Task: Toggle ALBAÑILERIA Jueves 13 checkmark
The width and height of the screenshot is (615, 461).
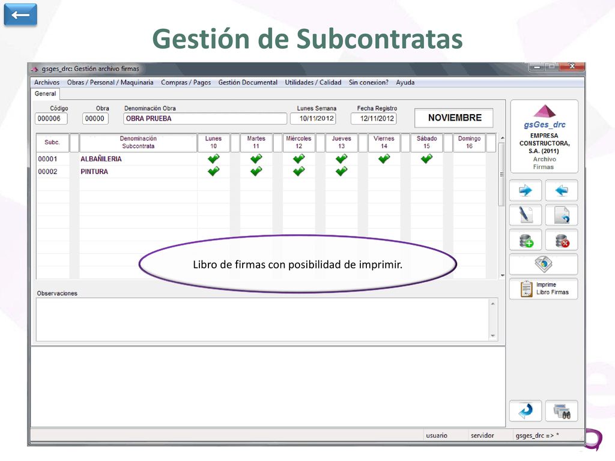Action: (x=342, y=158)
